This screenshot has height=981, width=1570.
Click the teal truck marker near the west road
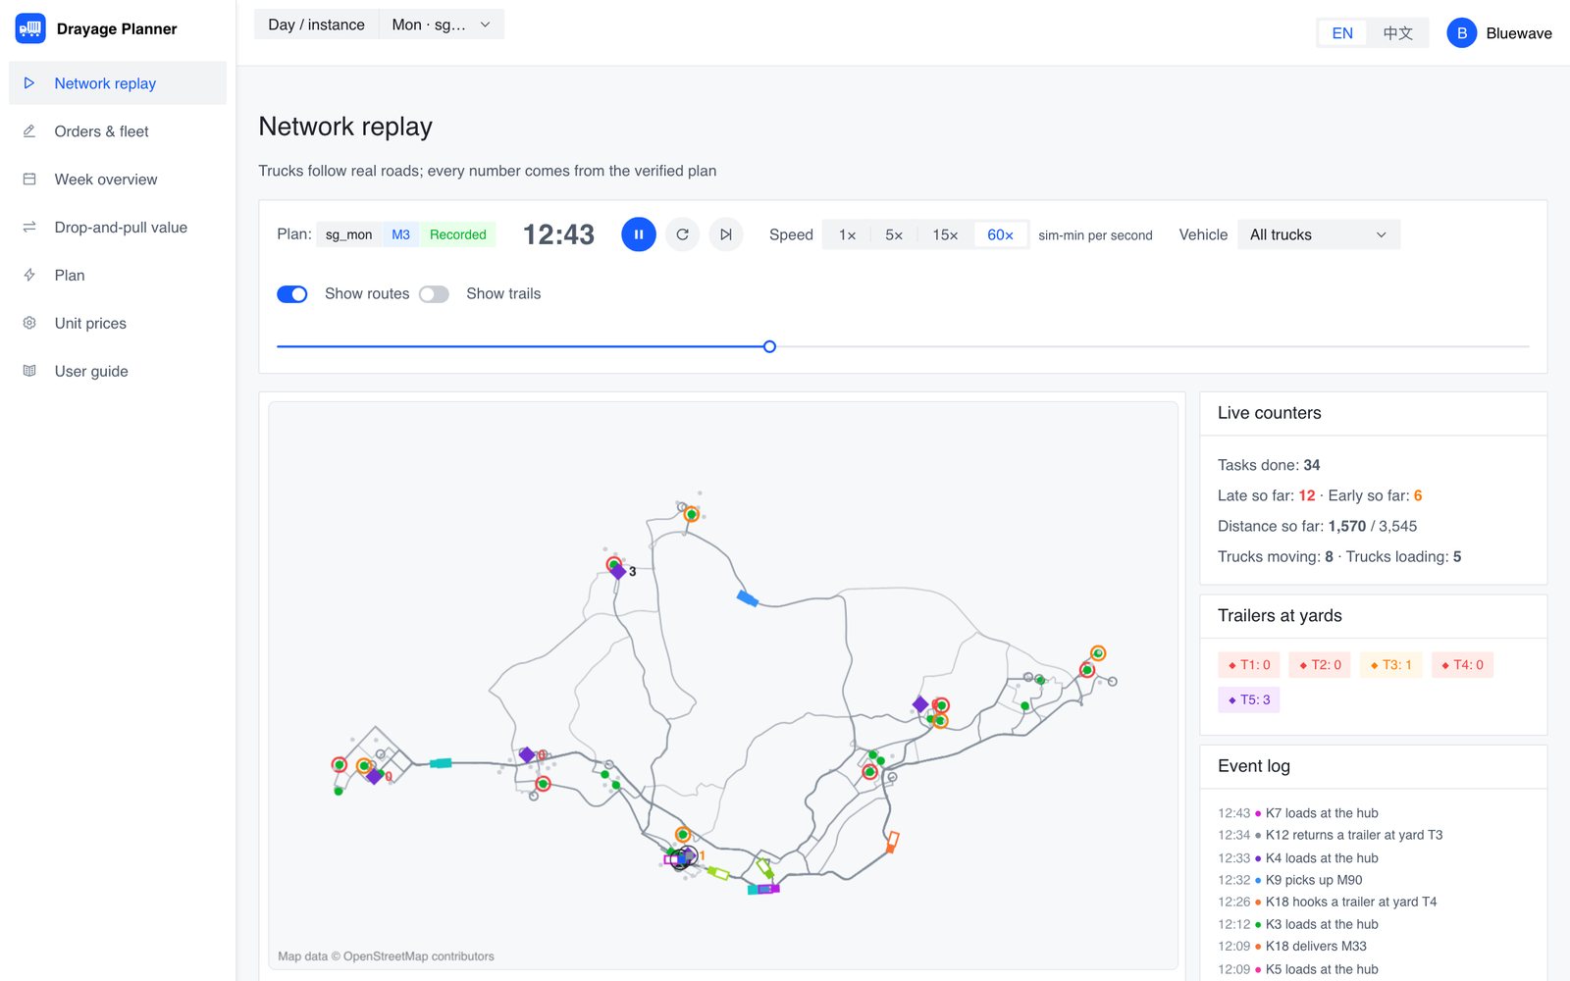[441, 762]
